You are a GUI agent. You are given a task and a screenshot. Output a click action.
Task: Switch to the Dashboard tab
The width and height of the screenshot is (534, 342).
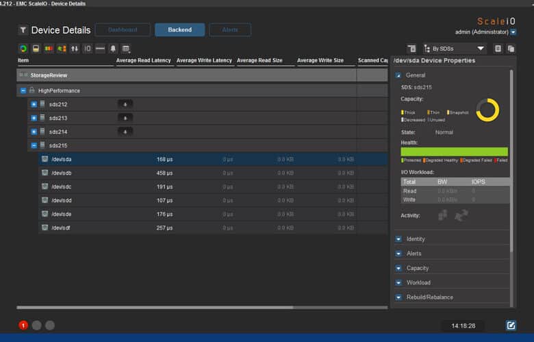[123, 29]
